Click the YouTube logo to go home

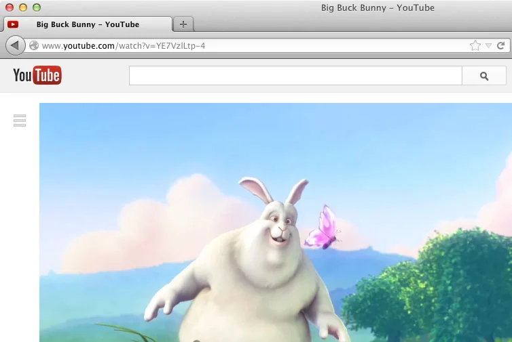pos(37,75)
